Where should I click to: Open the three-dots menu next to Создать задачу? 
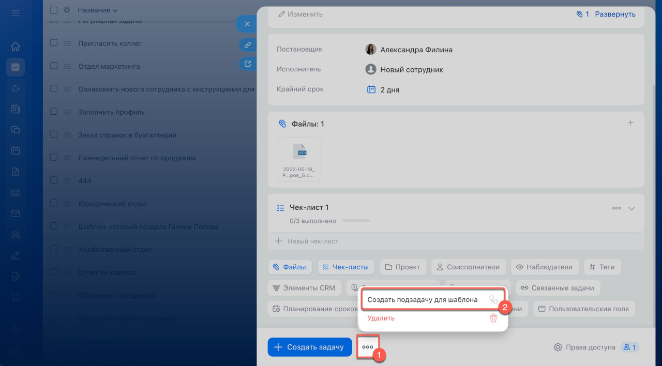coord(368,347)
